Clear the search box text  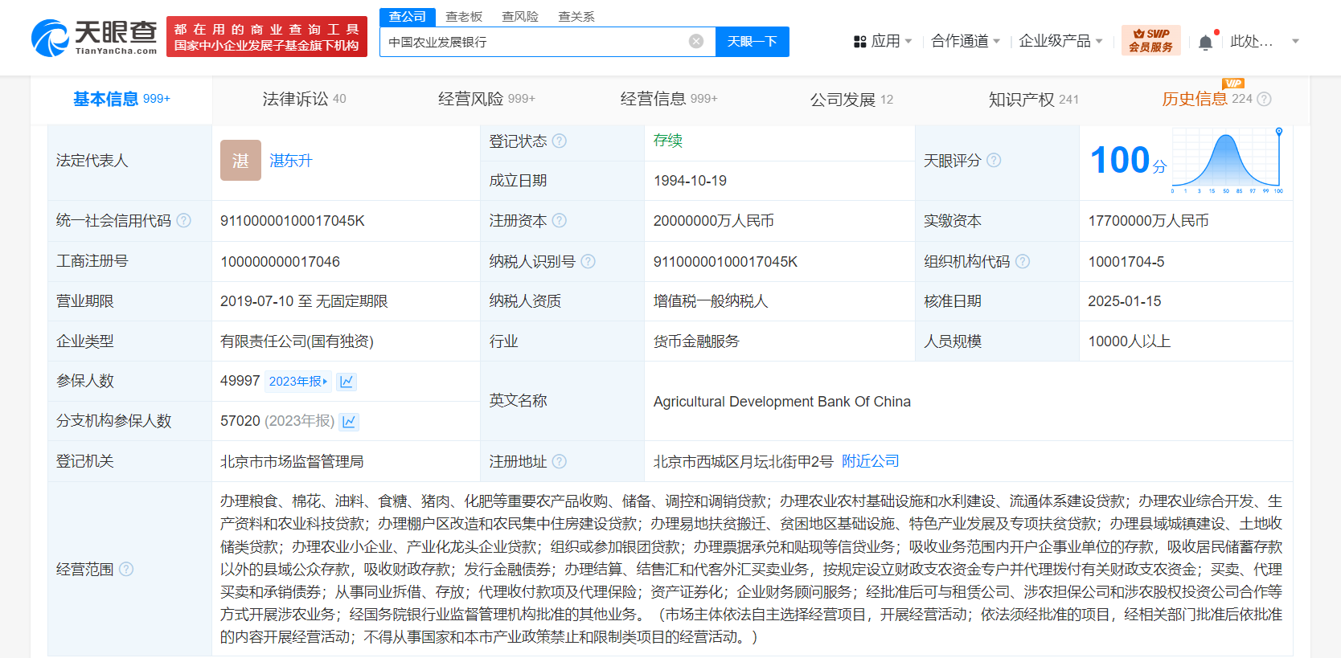[x=696, y=42]
